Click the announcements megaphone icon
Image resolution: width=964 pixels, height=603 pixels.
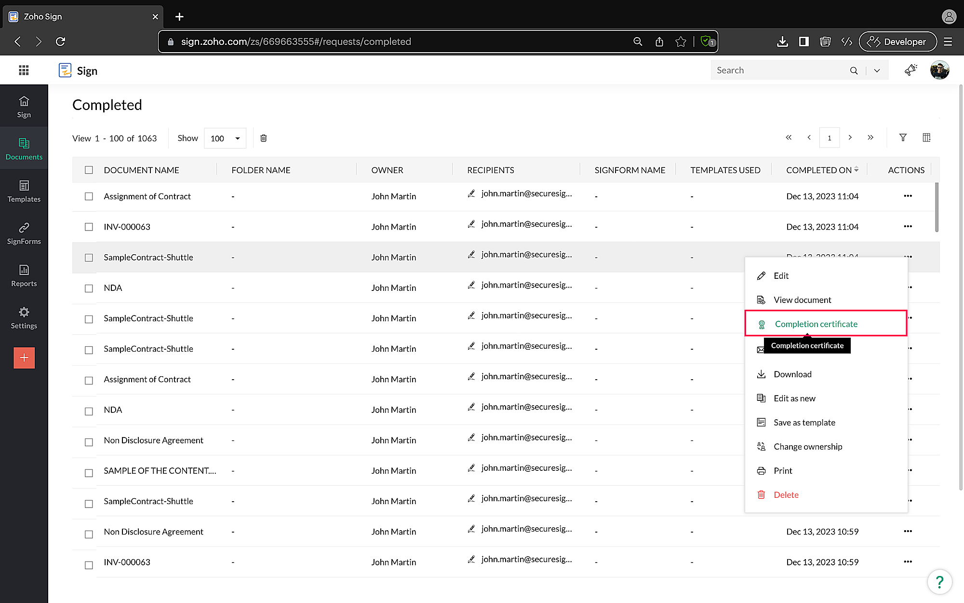(910, 70)
